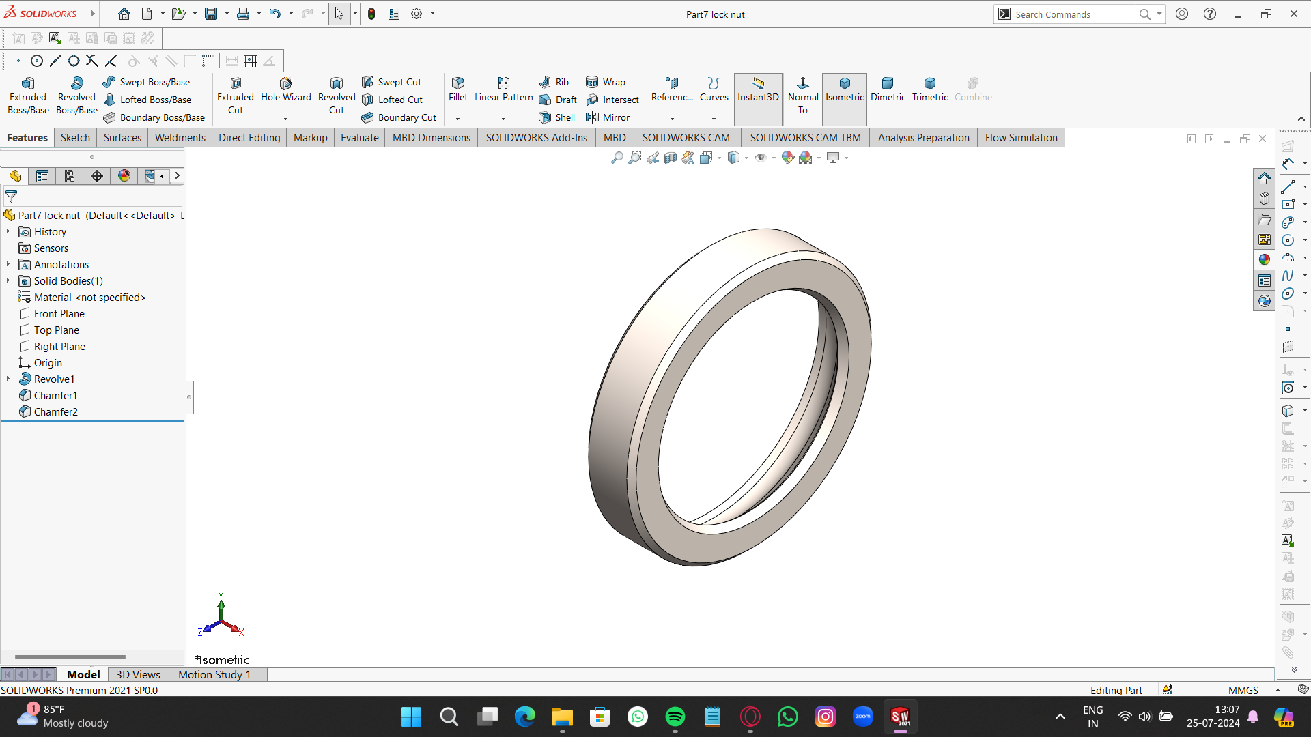This screenshot has width=1311, height=737.
Task: Toggle the Rebuild traffic light icon
Action: click(x=371, y=14)
